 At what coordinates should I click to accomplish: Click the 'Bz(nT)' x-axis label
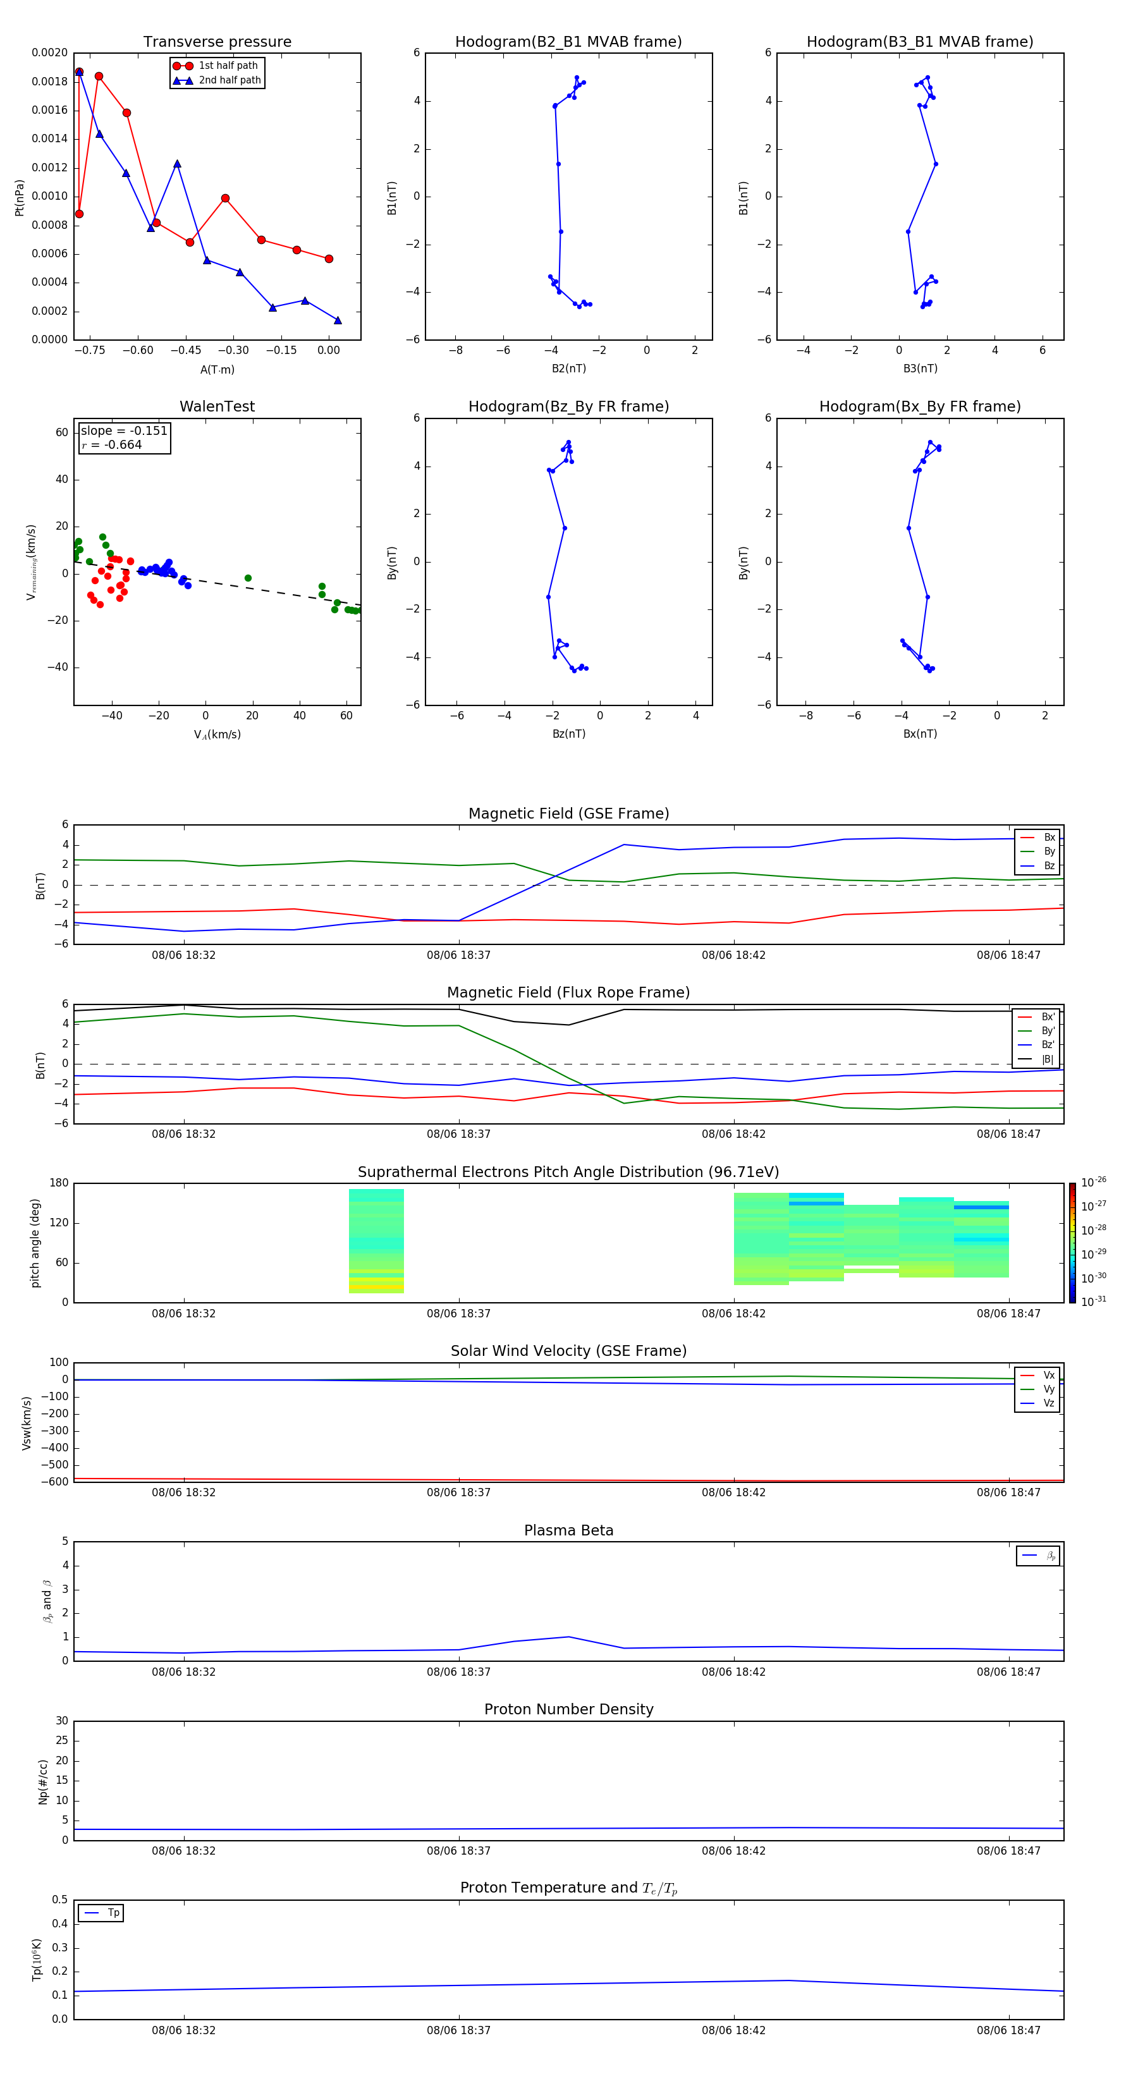[568, 734]
